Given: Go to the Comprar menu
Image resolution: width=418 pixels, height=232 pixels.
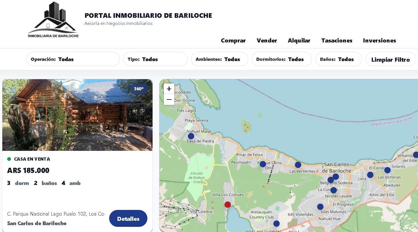Looking at the screenshot, I should 233,41.
